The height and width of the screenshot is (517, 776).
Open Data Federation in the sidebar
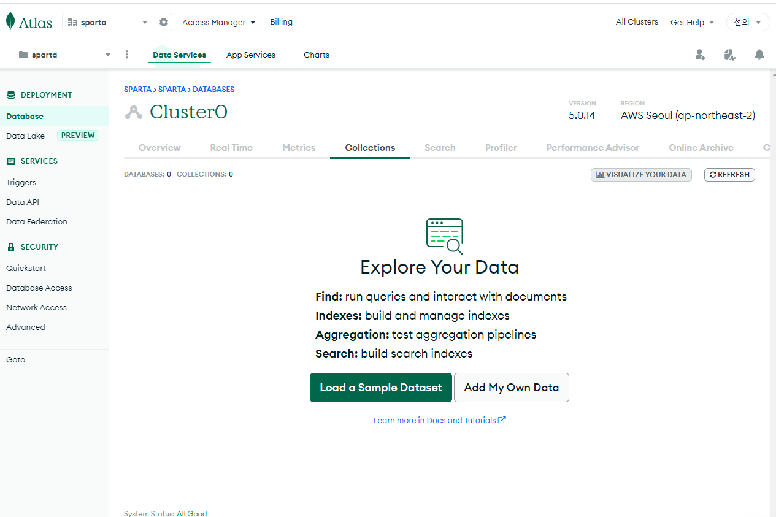37,221
